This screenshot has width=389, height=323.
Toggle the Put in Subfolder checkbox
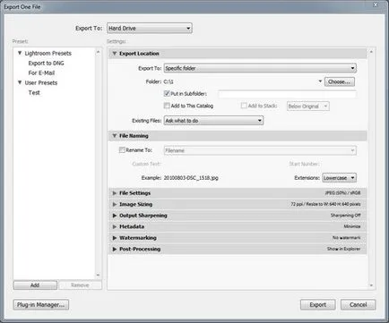[x=167, y=94]
